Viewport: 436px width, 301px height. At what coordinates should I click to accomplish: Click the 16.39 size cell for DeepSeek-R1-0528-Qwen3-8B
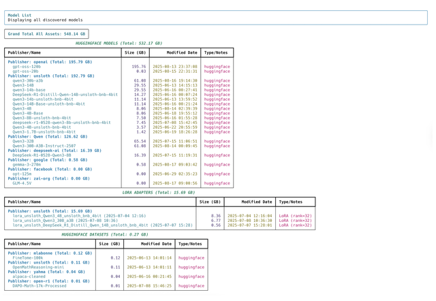pos(140,155)
